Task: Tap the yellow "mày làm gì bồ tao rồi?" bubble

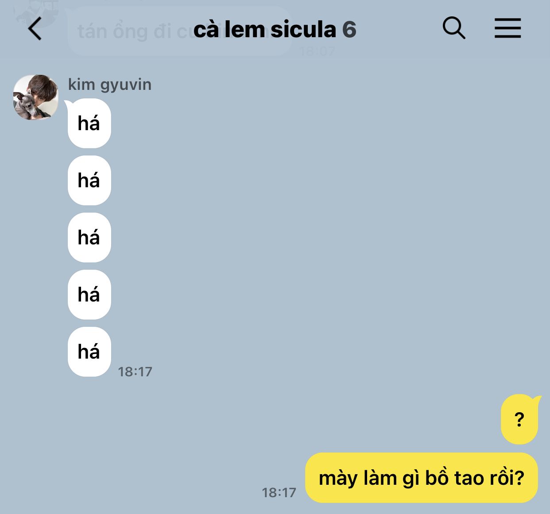Action: click(422, 478)
